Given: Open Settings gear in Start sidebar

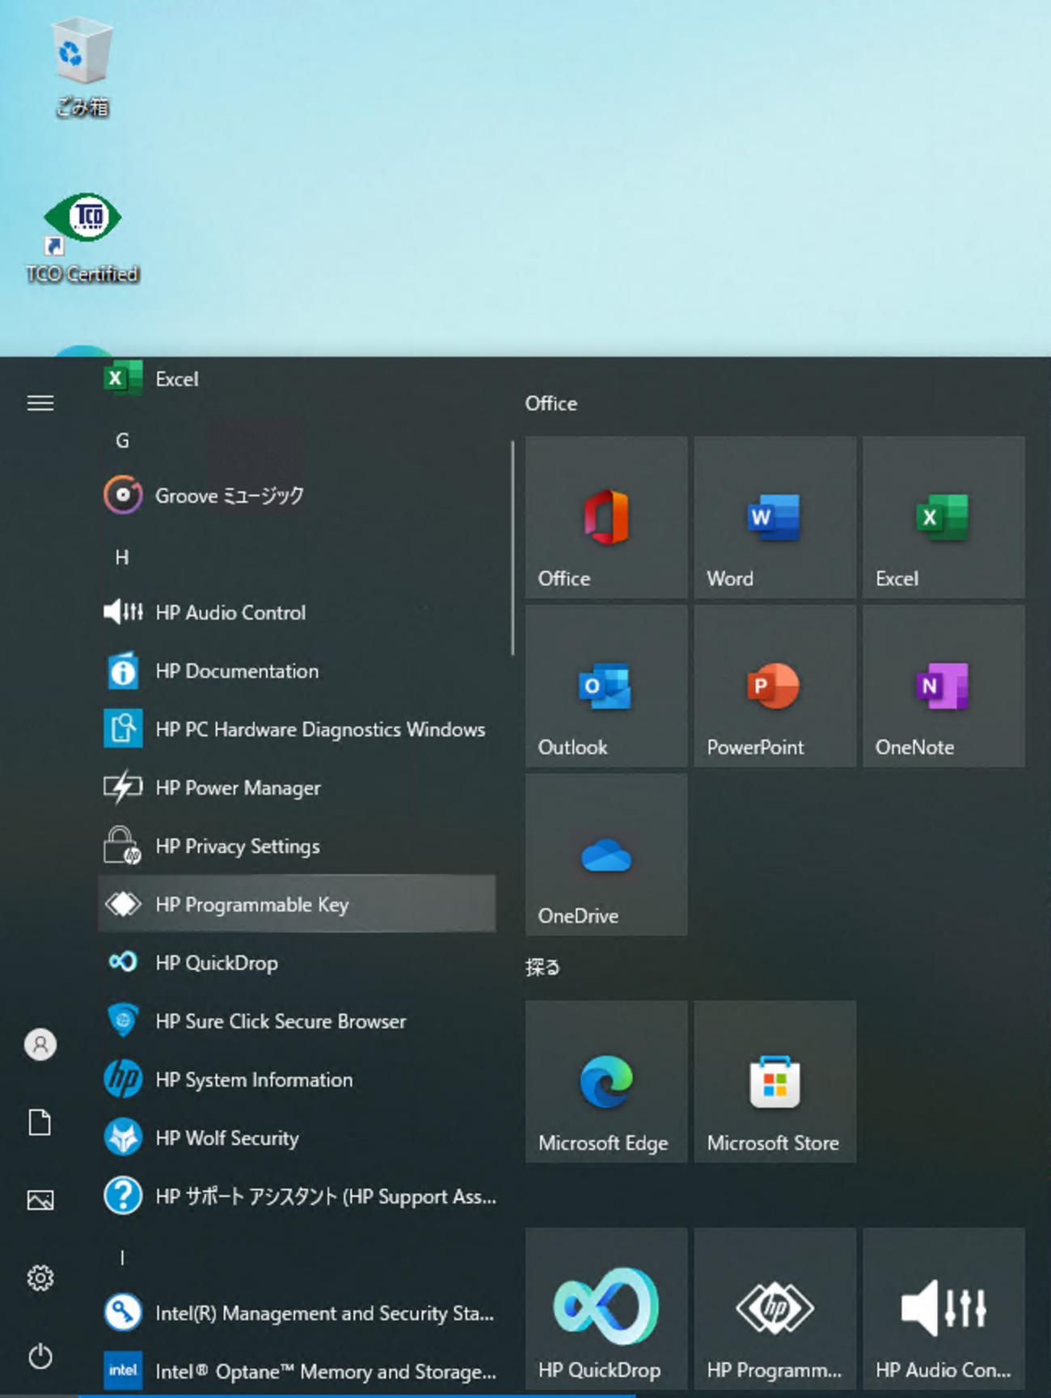Looking at the screenshot, I should pyautogui.click(x=40, y=1278).
